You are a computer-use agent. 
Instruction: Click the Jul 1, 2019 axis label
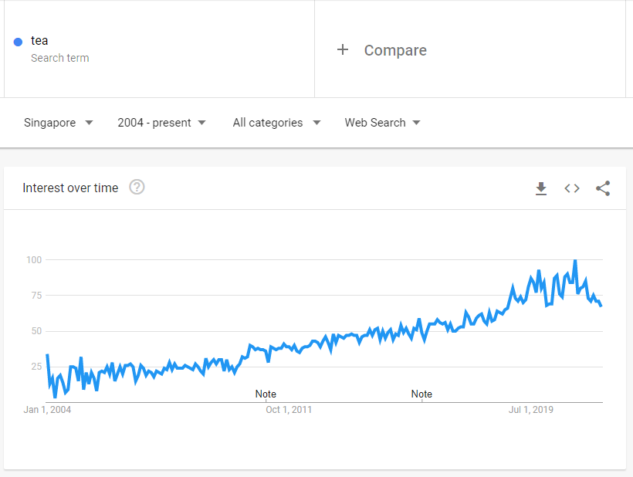(x=531, y=410)
